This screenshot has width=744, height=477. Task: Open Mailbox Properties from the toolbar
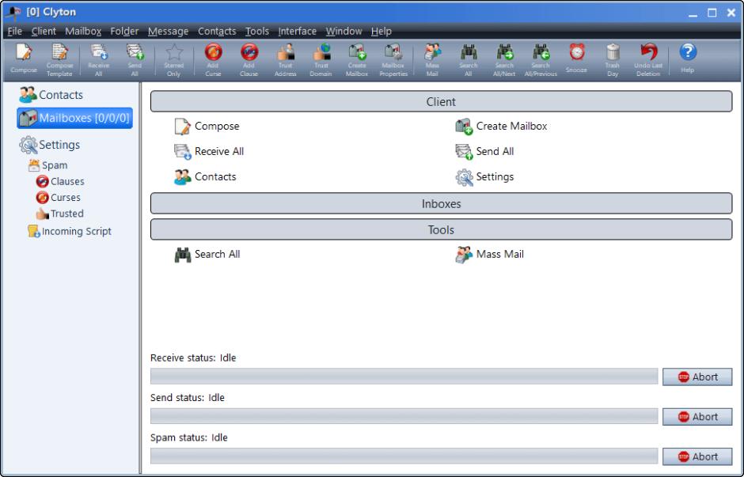(x=393, y=60)
